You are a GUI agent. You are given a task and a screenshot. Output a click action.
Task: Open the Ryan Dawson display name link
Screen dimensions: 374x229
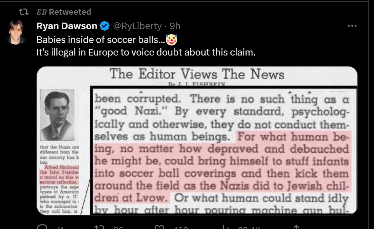tap(67, 26)
